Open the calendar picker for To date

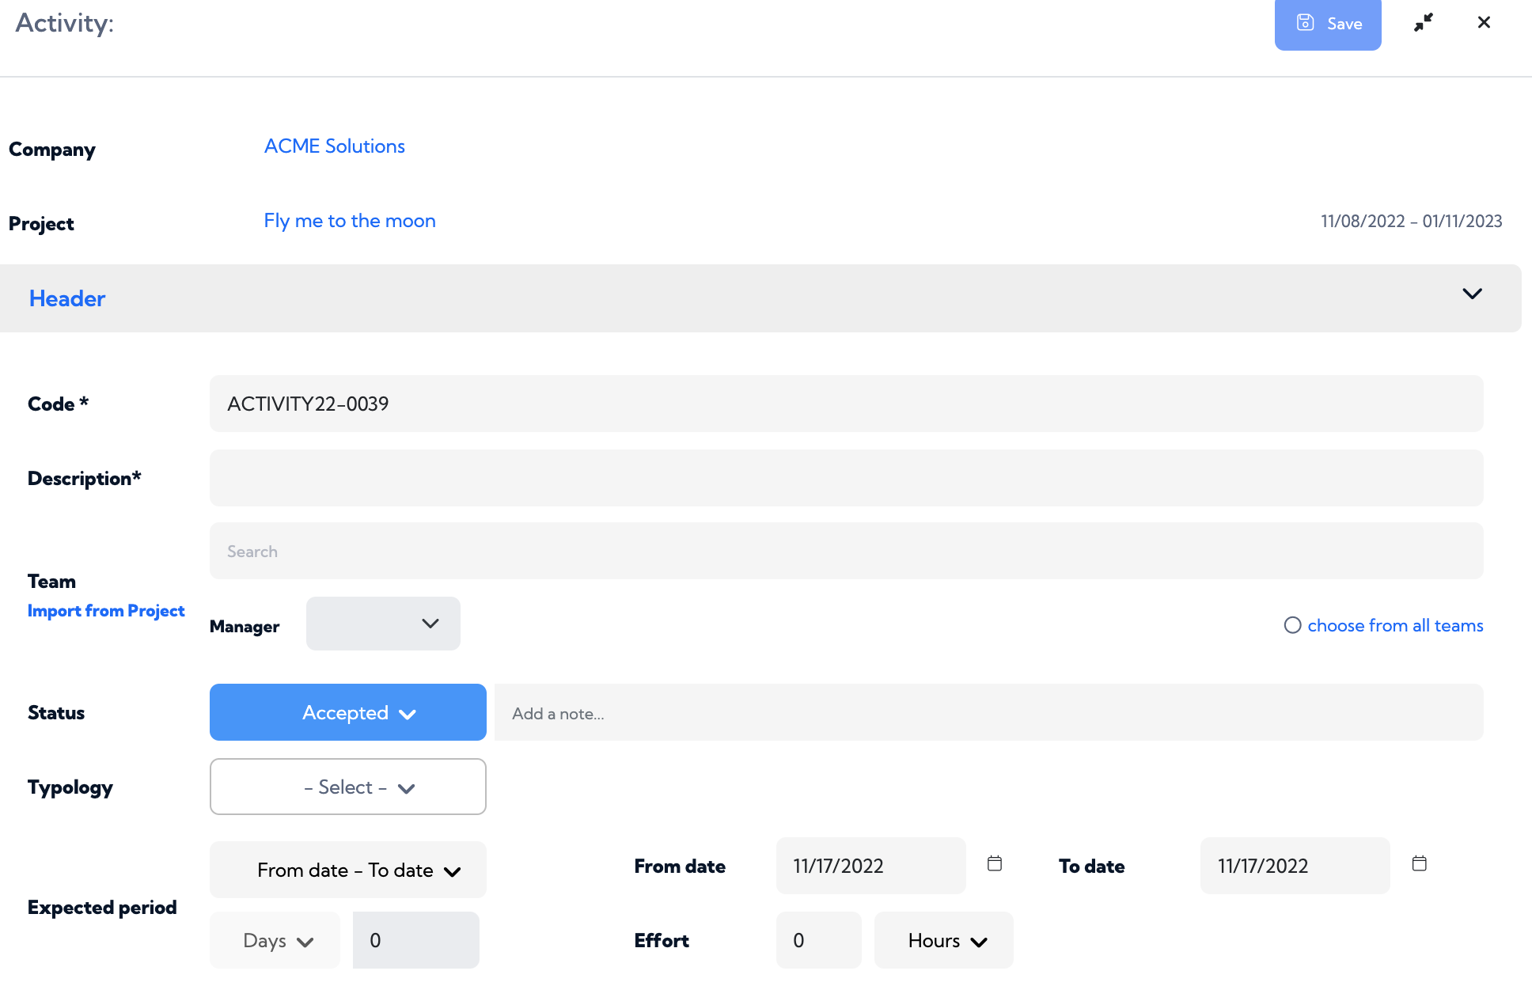click(1419, 864)
